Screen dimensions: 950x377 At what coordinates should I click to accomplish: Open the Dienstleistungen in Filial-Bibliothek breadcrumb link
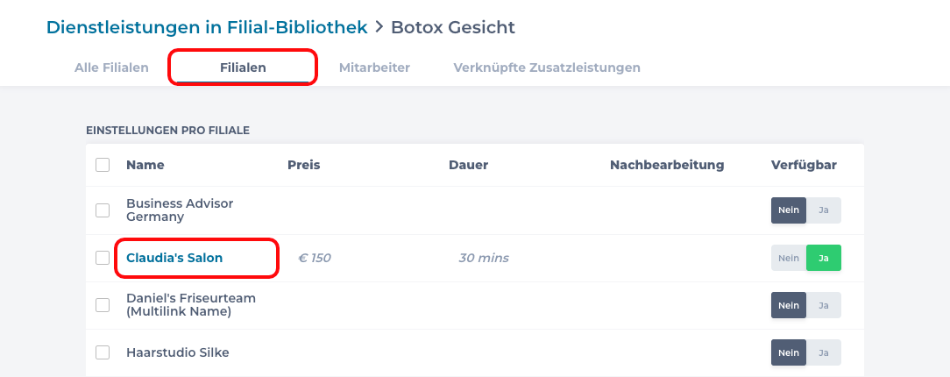[207, 26]
